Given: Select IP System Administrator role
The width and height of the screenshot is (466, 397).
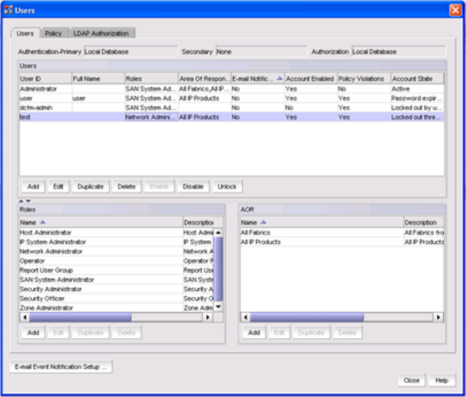Looking at the screenshot, I should [116, 242].
